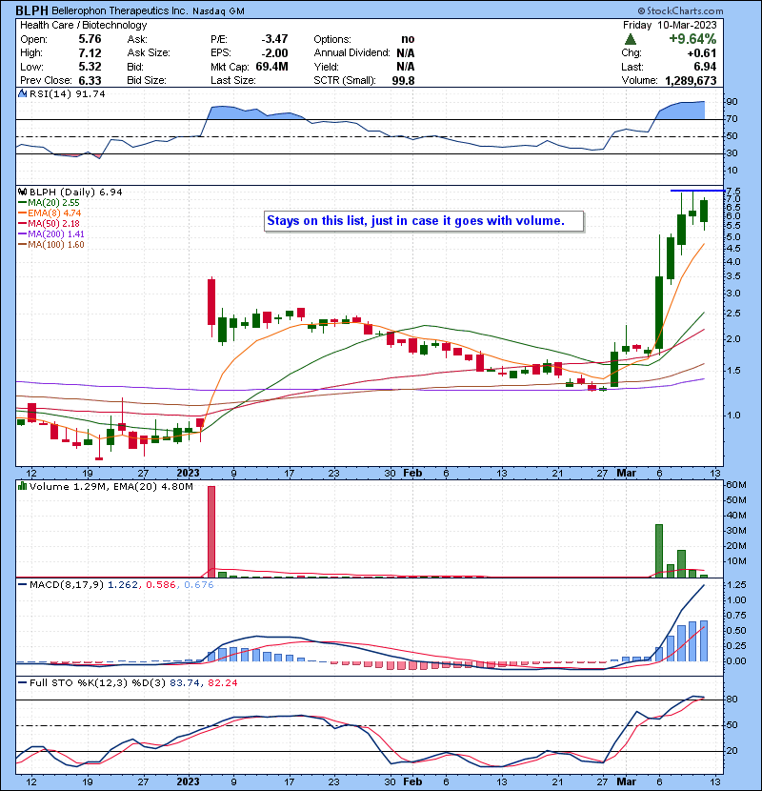Click the 'BLPH (Daily) 6.94' price legend
This screenshot has height=791, width=762.
coord(75,192)
